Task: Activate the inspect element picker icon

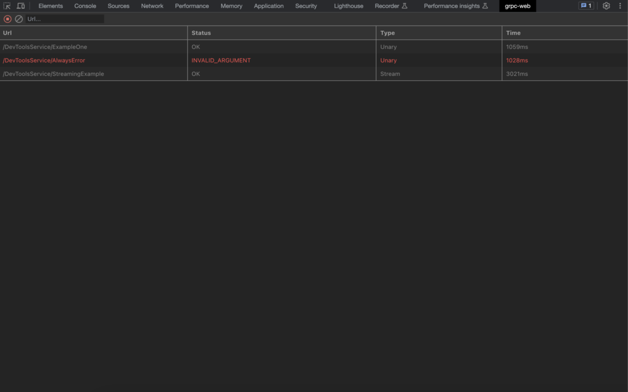Action: tap(7, 6)
